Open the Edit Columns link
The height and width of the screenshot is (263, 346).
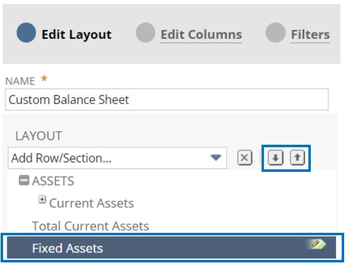pyautogui.click(x=201, y=34)
